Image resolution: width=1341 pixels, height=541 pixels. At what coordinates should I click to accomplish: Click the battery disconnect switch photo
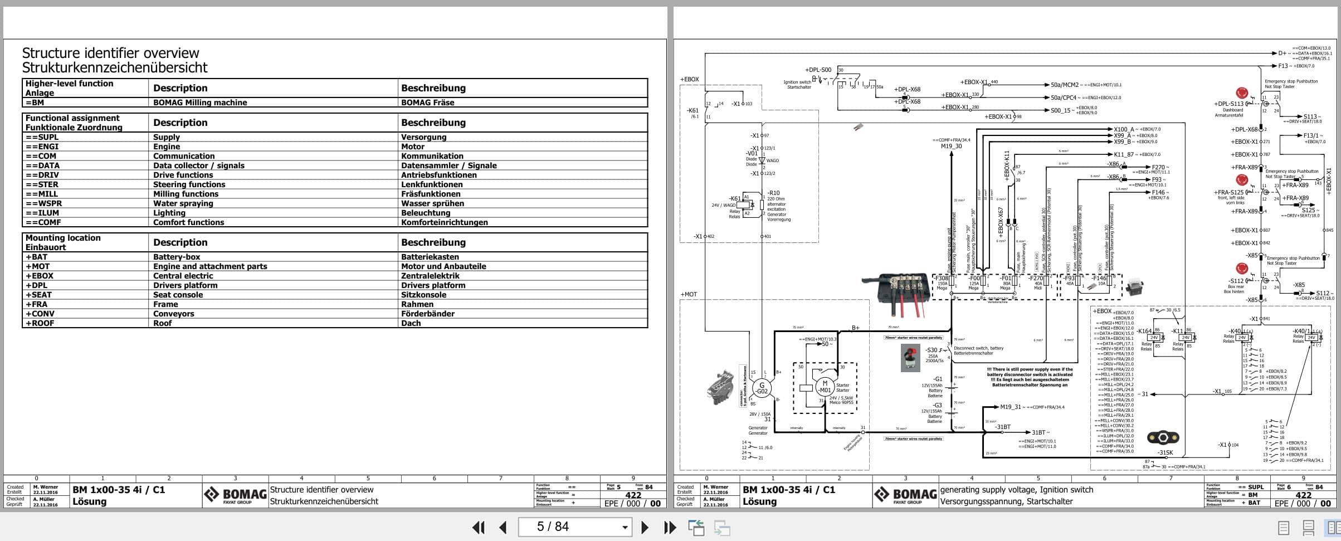[910, 358]
